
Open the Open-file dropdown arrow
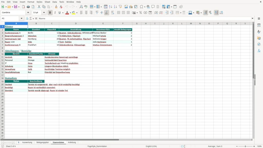(12, 7)
